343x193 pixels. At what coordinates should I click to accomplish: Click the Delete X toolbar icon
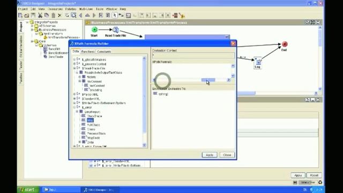59,16
